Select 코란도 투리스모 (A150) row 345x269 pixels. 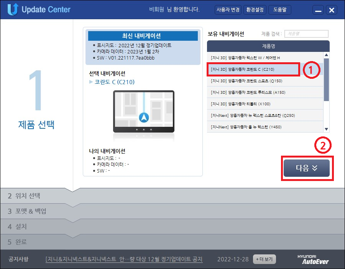[265, 92]
